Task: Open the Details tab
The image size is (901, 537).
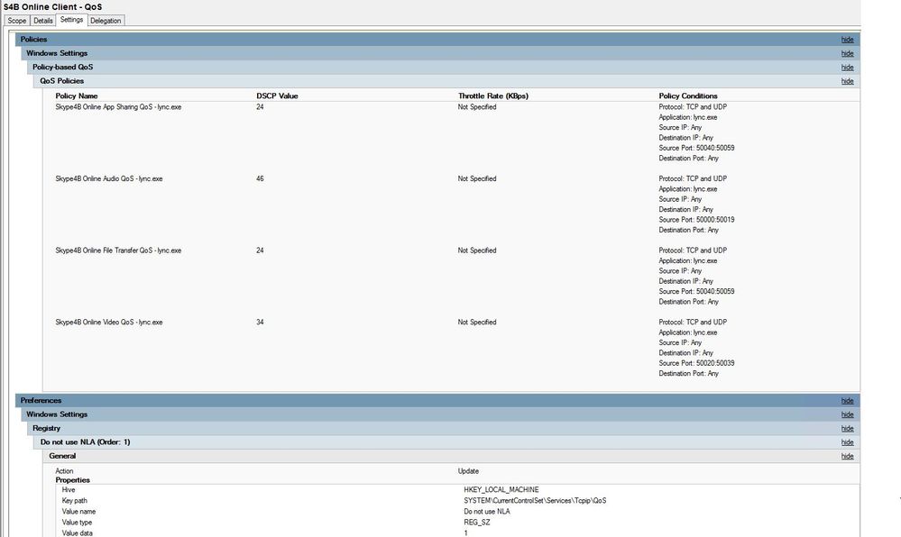Action: pos(43,21)
